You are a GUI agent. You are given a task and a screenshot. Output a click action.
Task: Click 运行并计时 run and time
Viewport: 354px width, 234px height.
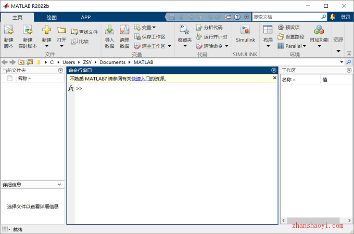click(x=211, y=37)
